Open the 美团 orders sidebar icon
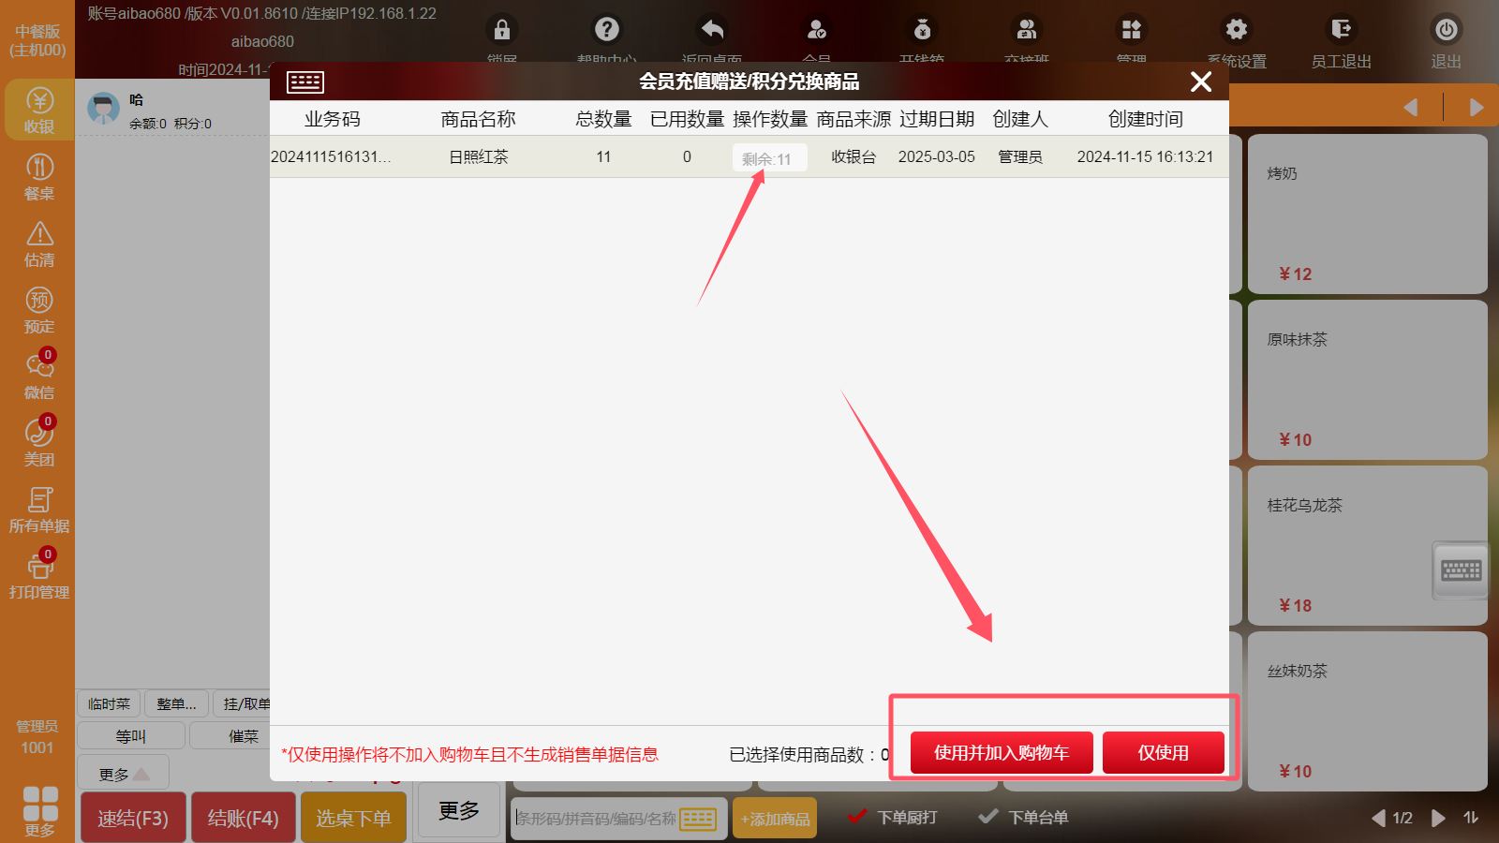The image size is (1499, 843). pos(39,442)
